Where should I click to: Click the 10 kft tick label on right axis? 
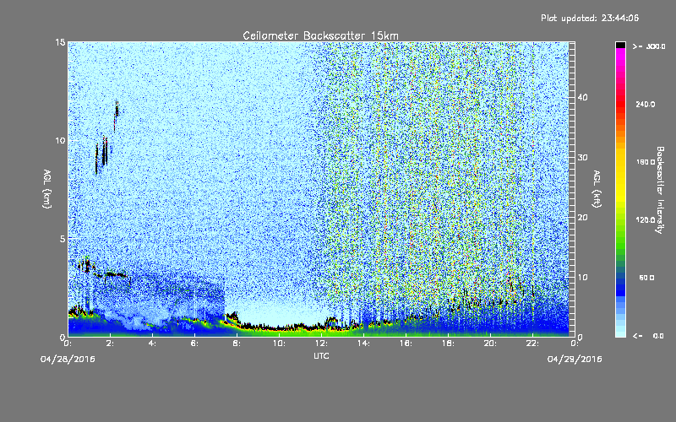pyautogui.click(x=582, y=278)
